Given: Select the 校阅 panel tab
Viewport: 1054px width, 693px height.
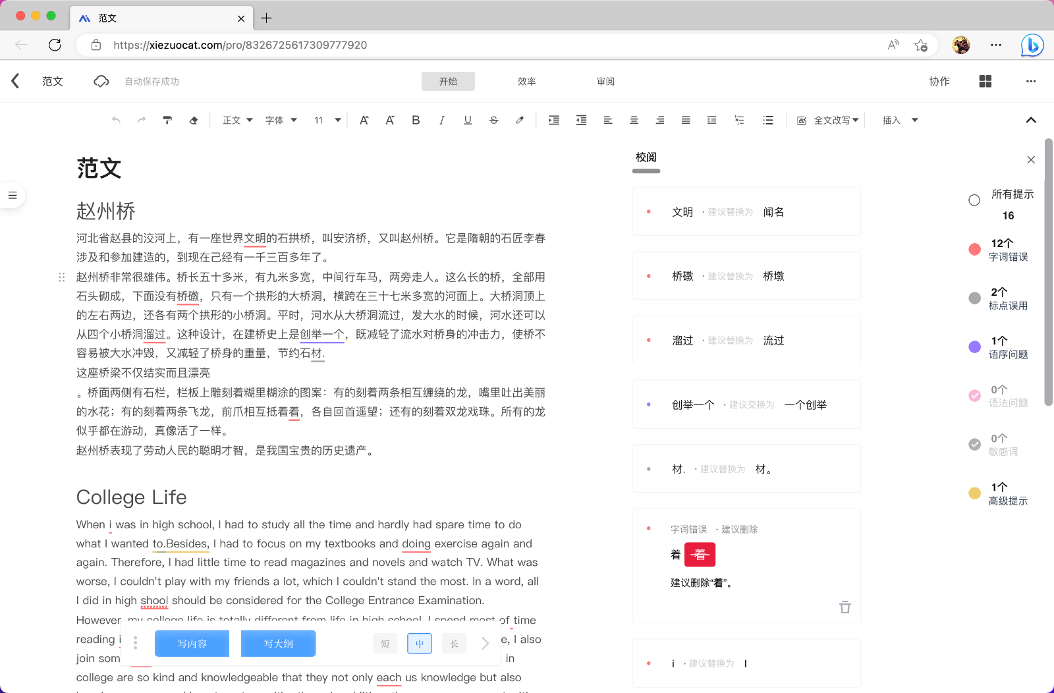Looking at the screenshot, I should [646, 157].
